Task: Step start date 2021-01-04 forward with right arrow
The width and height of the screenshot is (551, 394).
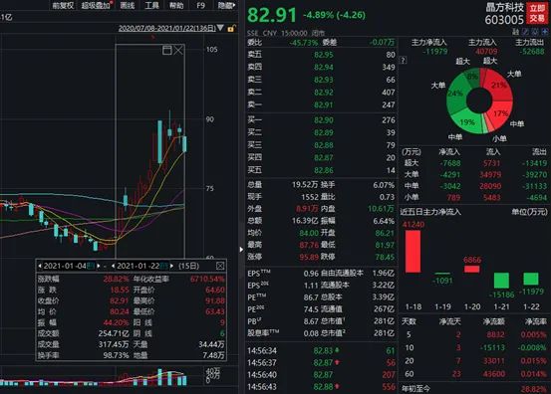Action: [99, 266]
